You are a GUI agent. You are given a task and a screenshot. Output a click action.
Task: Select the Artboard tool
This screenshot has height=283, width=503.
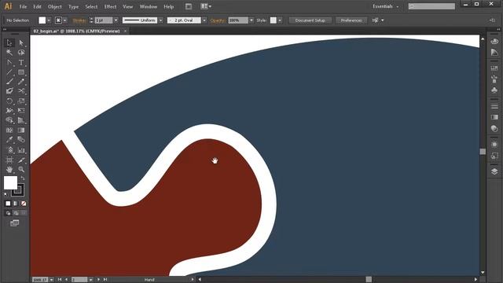(9, 160)
